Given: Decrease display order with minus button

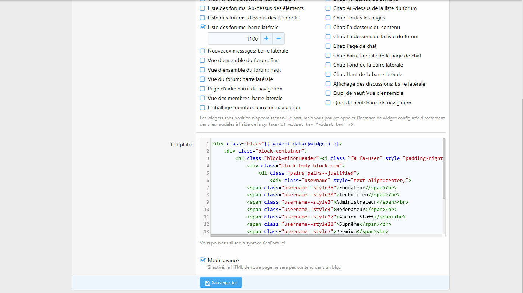Looking at the screenshot, I should pos(278,39).
